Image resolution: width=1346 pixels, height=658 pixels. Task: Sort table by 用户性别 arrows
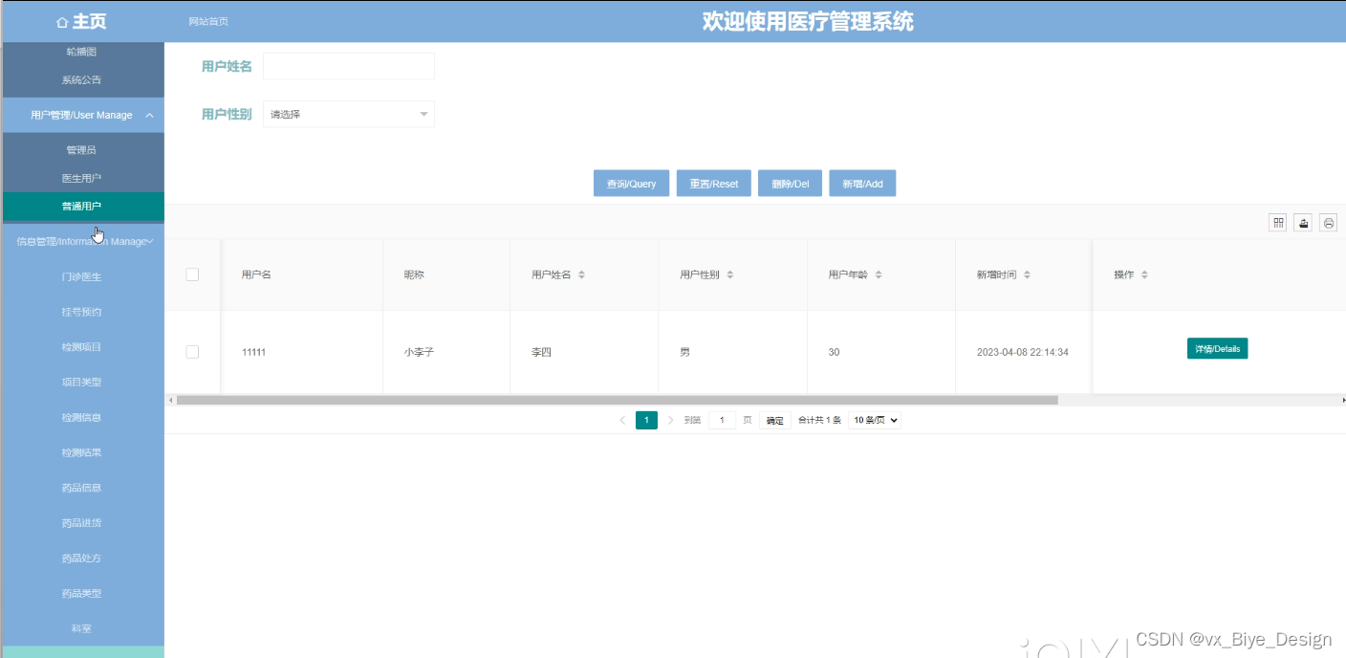coord(730,274)
